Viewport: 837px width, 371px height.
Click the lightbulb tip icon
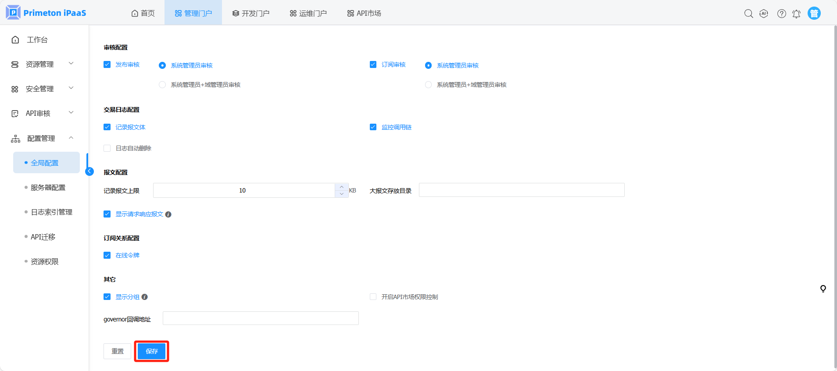pyautogui.click(x=823, y=289)
